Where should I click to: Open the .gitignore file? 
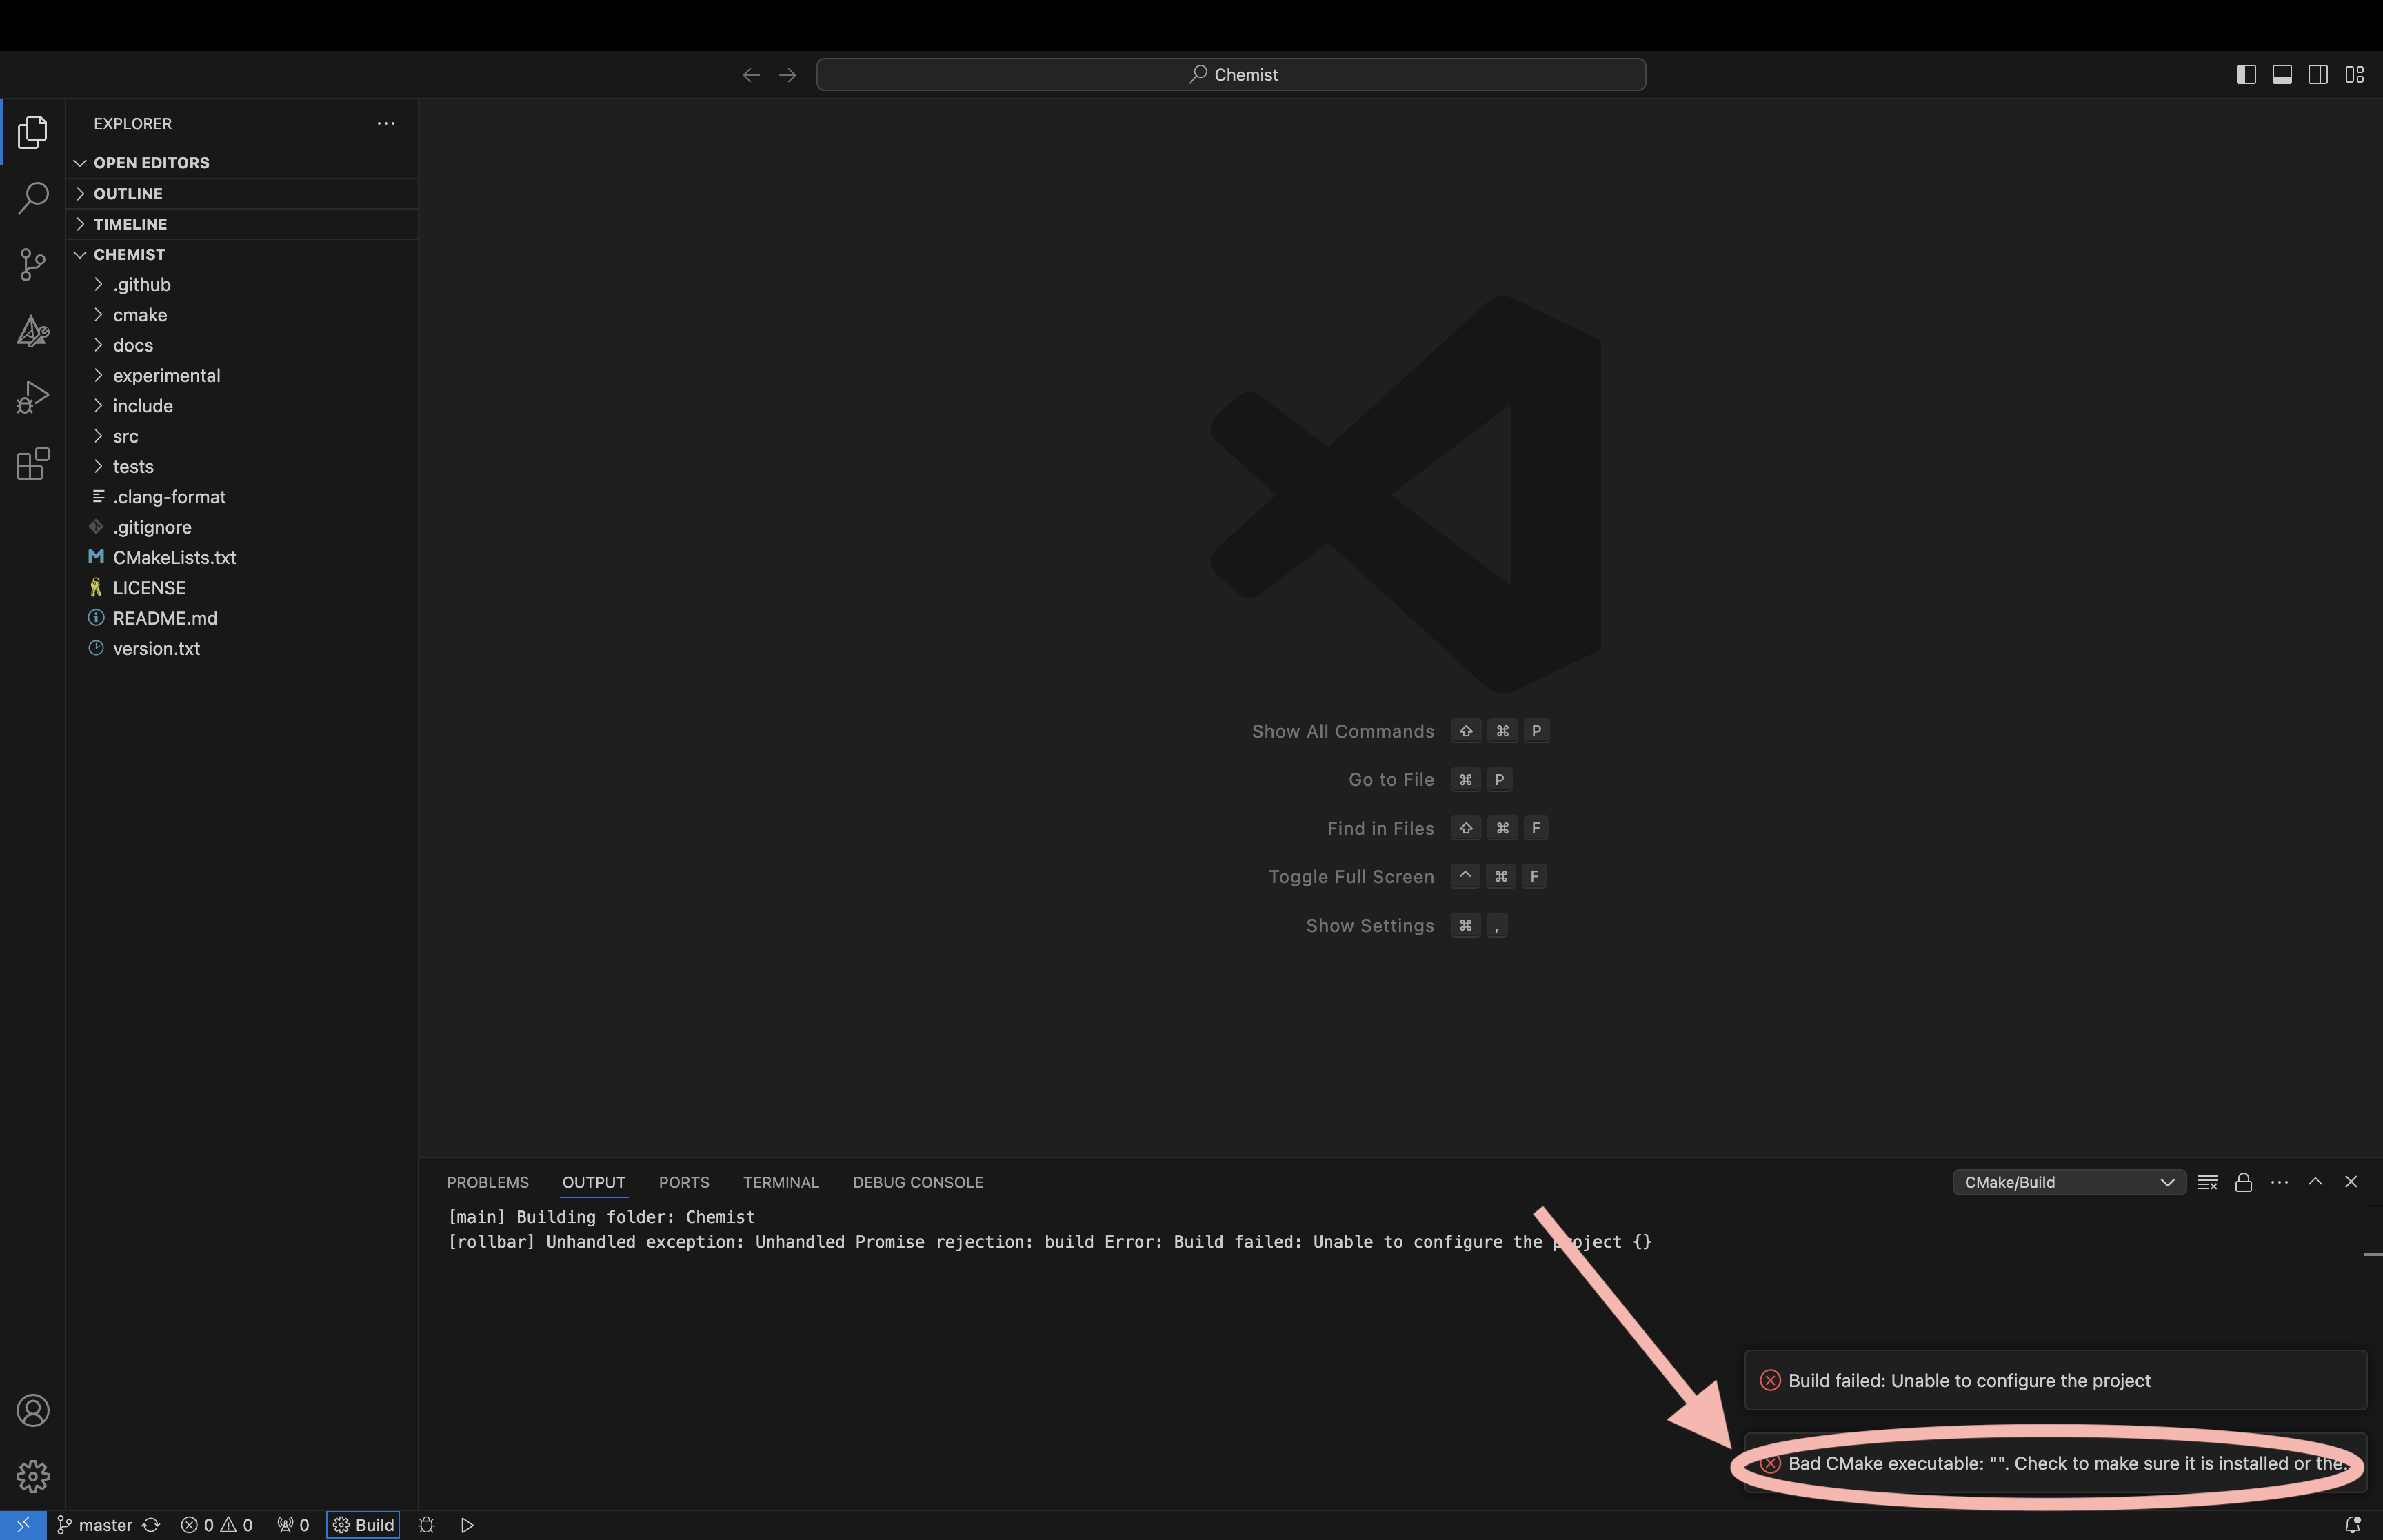(242, 527)
